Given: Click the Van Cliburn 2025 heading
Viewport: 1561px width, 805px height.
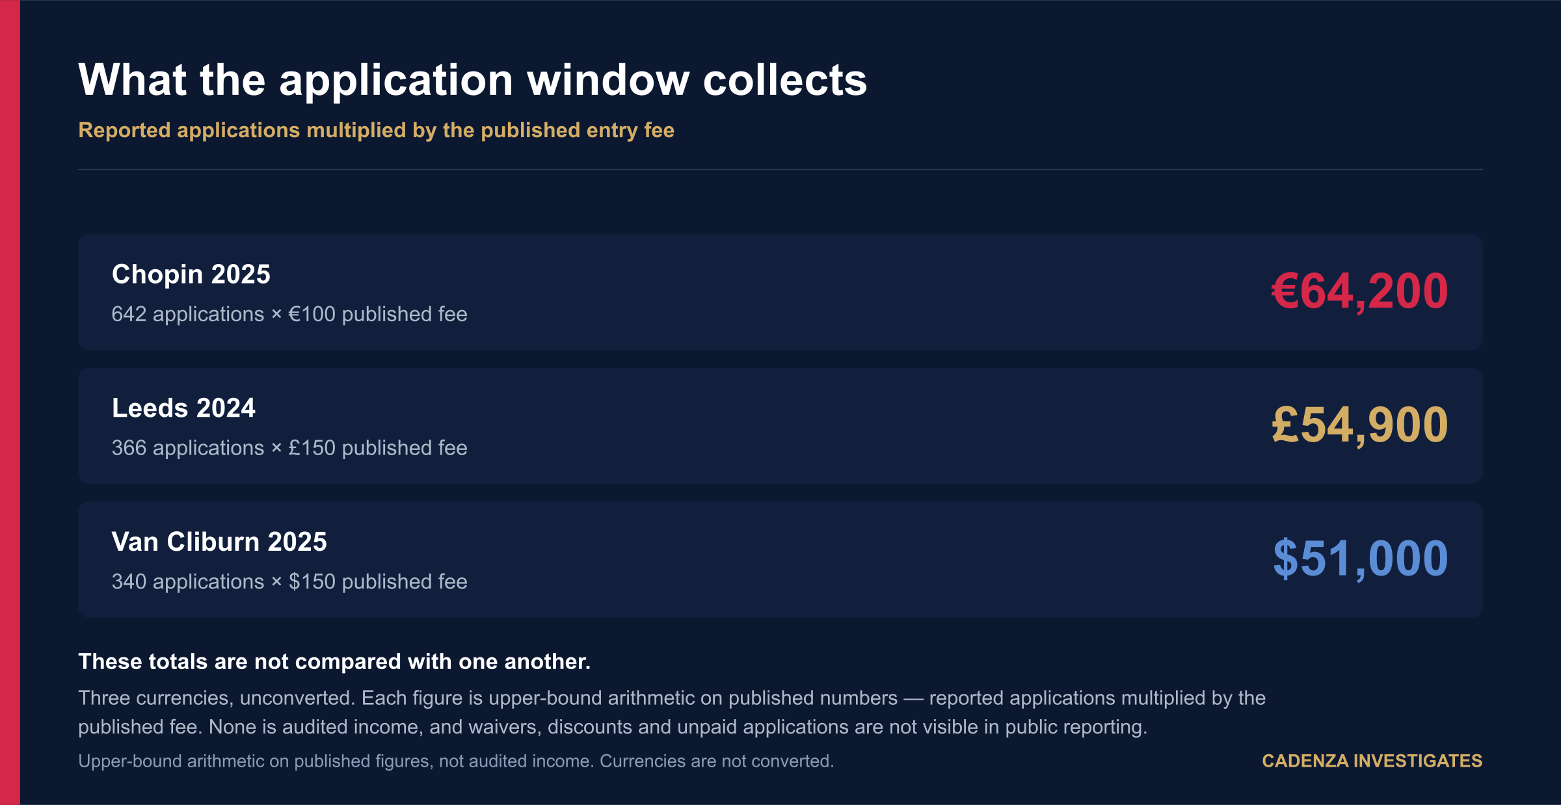Looking at the screenshot, I should (x=219, y=542).
